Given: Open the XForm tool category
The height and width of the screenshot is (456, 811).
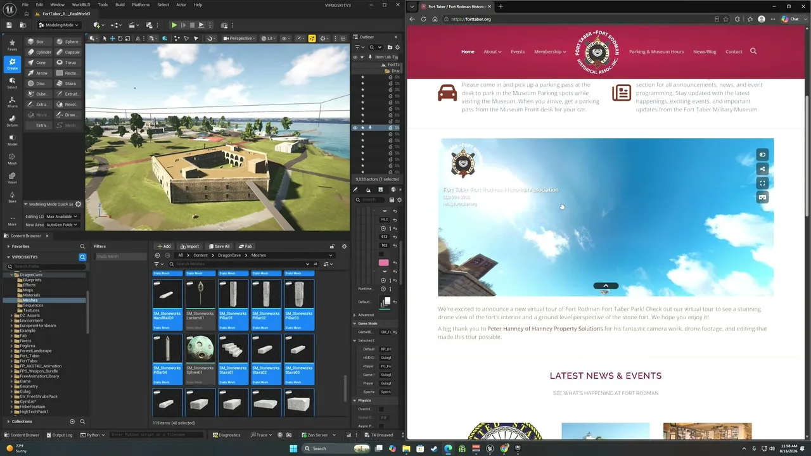Looking at the screenshot, I should [x=12, y=101].
